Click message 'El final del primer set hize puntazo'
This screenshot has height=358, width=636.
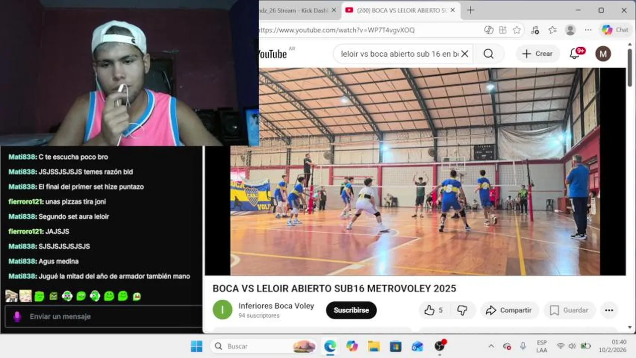[x=91, y=186]
